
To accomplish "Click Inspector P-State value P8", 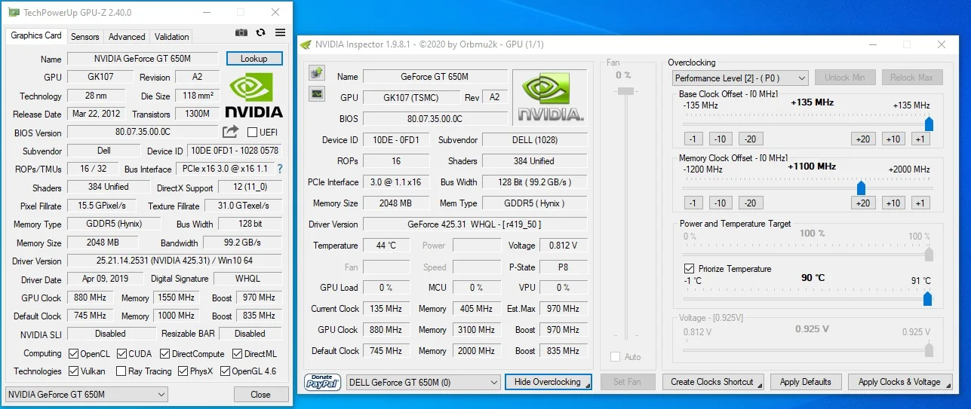I will click(x=564, y=267).
